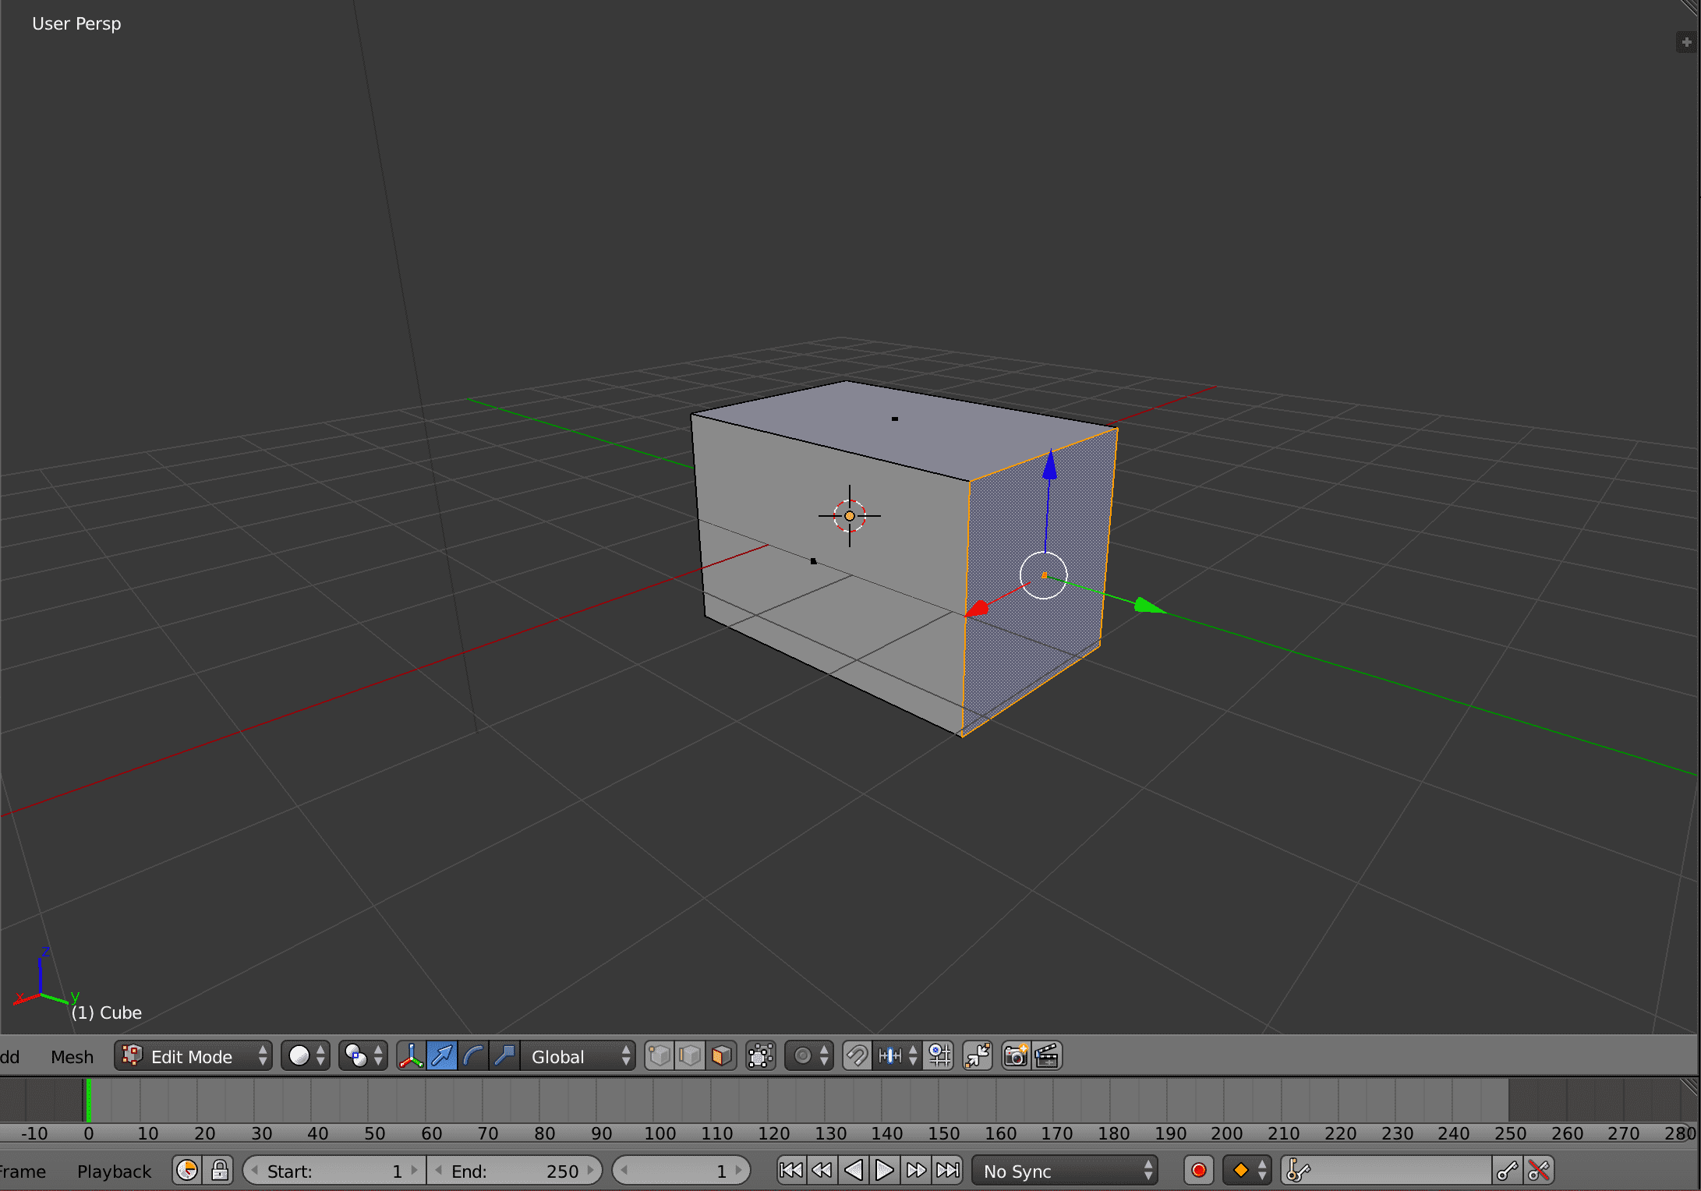This screenshot has width=1701, height=1191.
Task: Switch to vertex select mode
Action: coord(660,1056)
